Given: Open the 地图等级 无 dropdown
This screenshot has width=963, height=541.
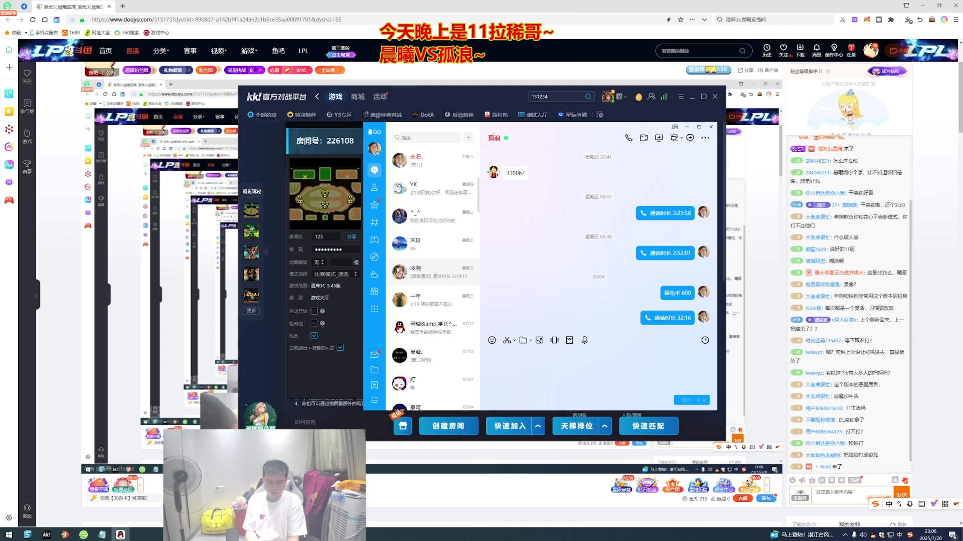Looking at the screenshot, I should click(x=319, y=262).
